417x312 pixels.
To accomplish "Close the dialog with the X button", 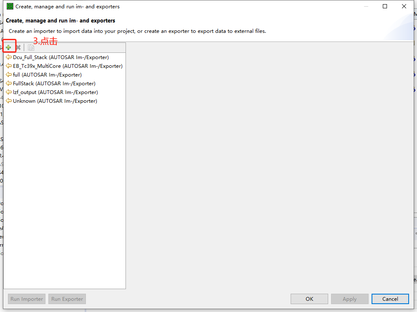I will 404,6.
